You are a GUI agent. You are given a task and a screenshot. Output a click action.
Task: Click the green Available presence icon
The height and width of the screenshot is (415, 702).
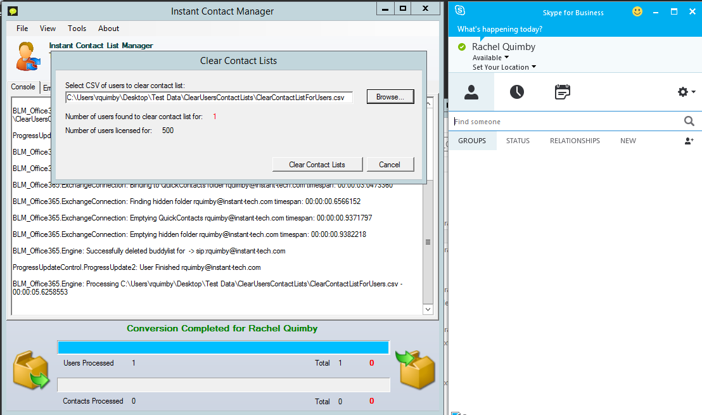(462, 47)
